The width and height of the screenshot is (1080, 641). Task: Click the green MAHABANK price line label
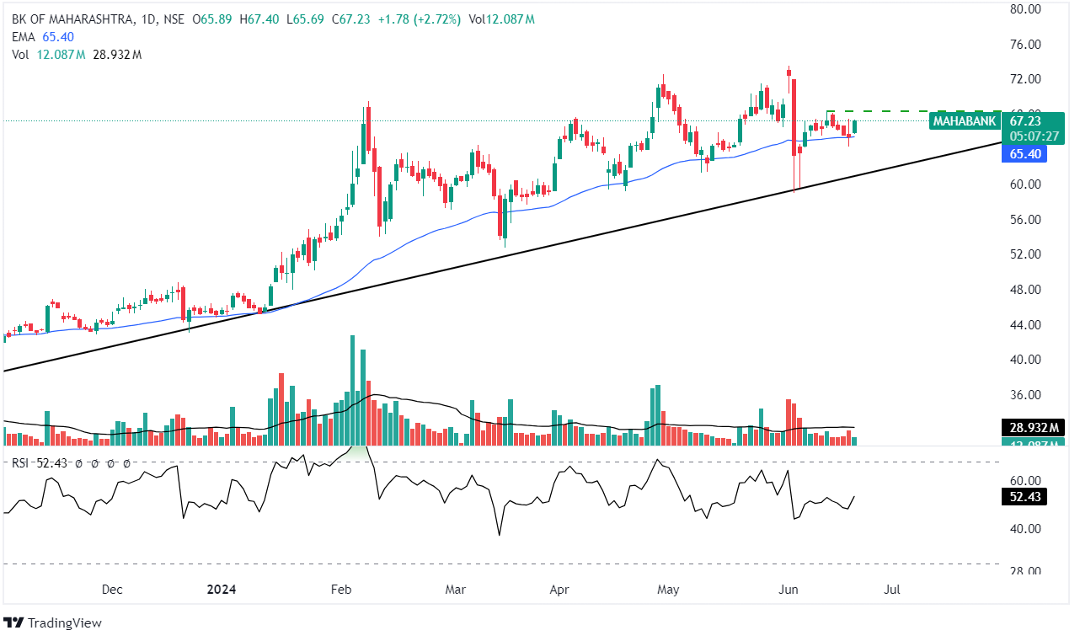click(965, 121)
